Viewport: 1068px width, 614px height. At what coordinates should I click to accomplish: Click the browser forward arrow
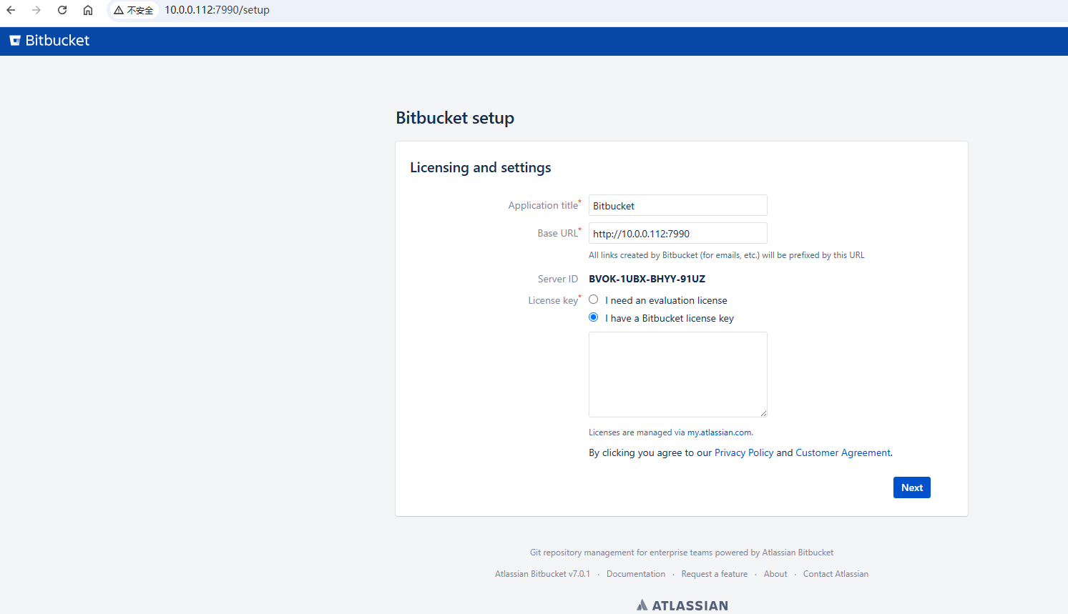click(x=36, y=10)
